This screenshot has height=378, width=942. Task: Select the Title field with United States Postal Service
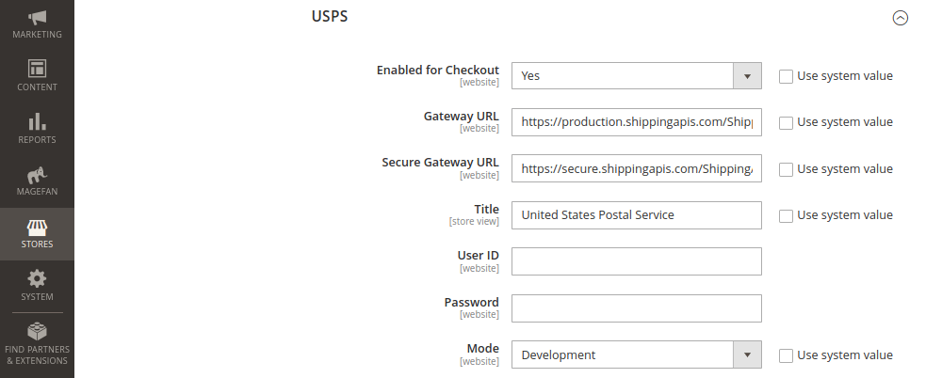tap(636, 214)
